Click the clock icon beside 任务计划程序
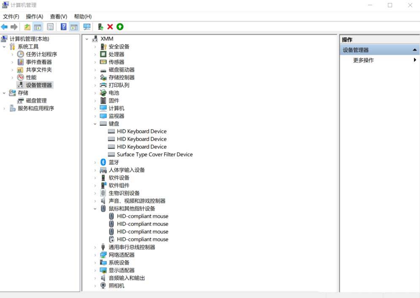Screen dimensions: 420x298 [x=20, y=54]
